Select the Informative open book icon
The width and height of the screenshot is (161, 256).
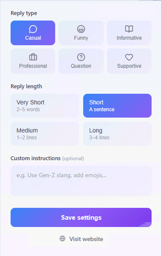129,28
